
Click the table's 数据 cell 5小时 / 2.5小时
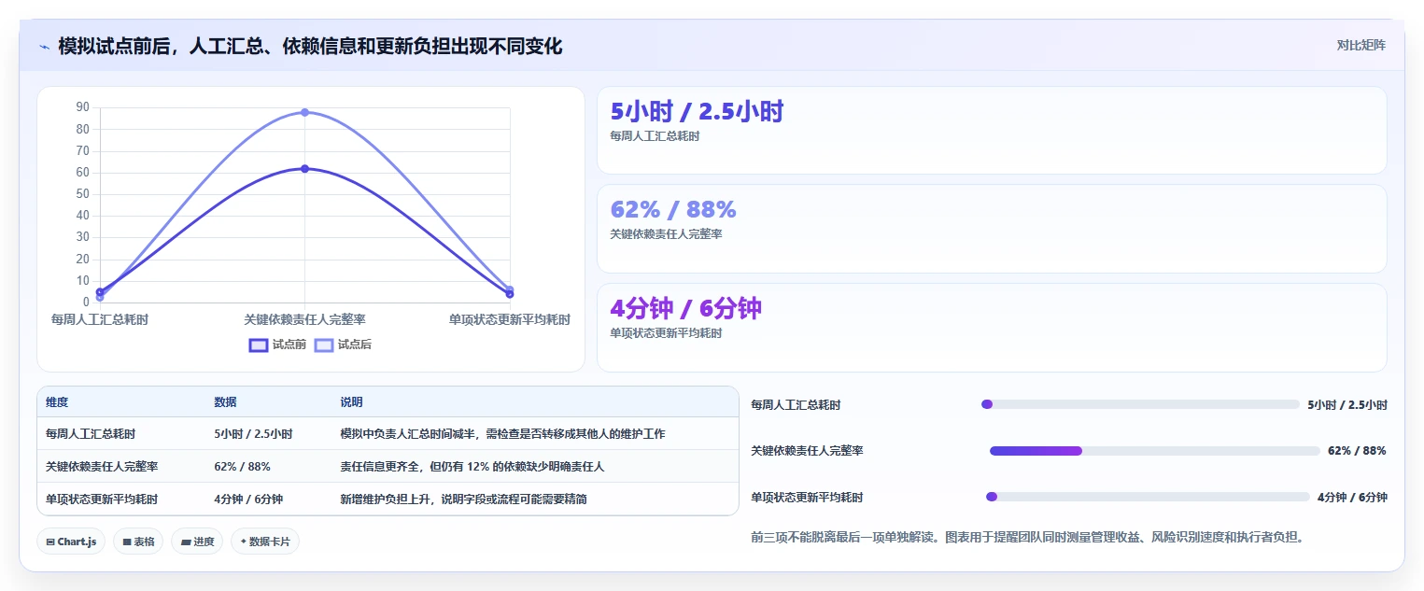pos(253,434)
